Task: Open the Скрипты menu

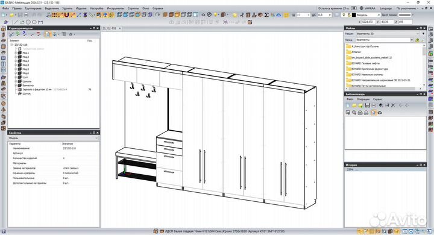Action: coord(133,8)
